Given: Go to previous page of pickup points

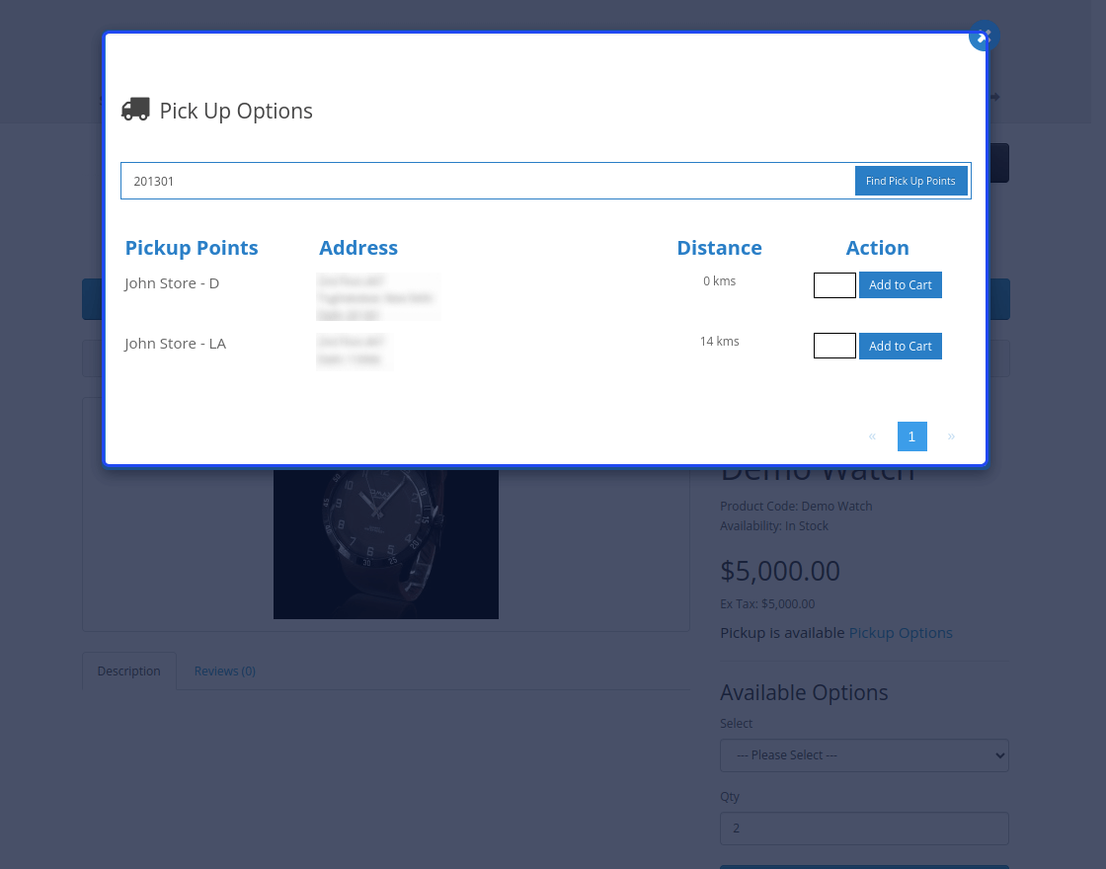Looking at the screenshot, I should point(872,435).
